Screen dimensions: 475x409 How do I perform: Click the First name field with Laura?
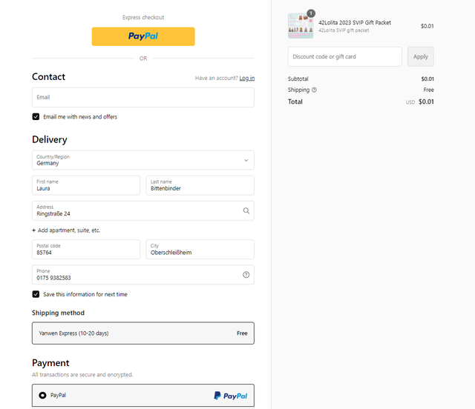coord(86,185)
